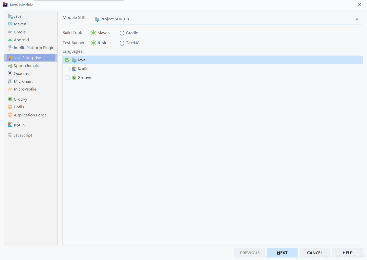
Task: Click the Java folder icon in sidebar
Action: point(10,16)
